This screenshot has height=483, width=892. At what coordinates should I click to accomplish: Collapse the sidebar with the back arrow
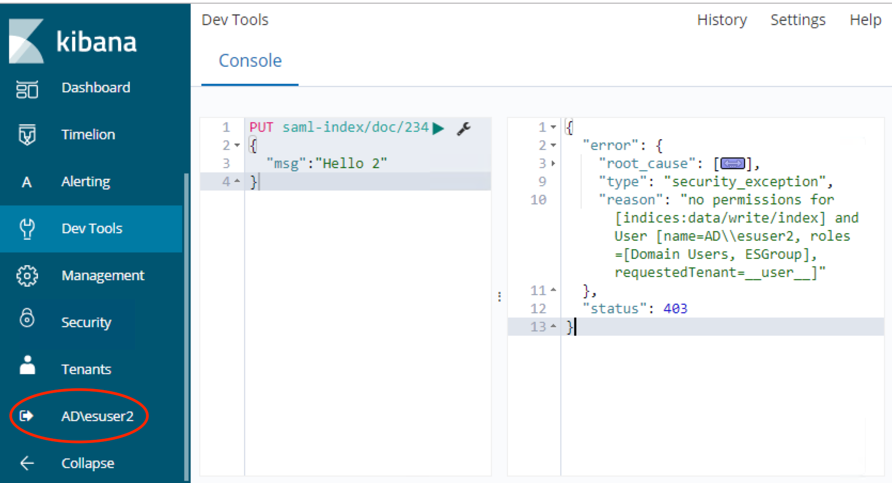pyautogui.click(x=26, y=463)
